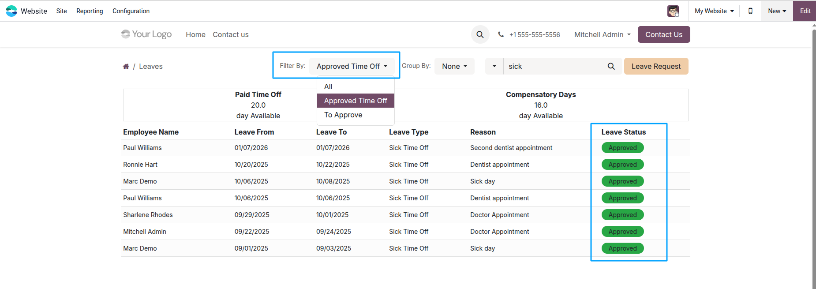Click leave from date 09/29/2025
Screen dimensions: 816x289
pos(252,215)
